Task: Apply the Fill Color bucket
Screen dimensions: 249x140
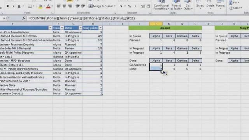Action: tap(40, 6)
